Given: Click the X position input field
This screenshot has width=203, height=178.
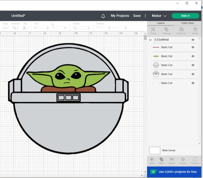Looking at the screenshot, I should (104, 28).
